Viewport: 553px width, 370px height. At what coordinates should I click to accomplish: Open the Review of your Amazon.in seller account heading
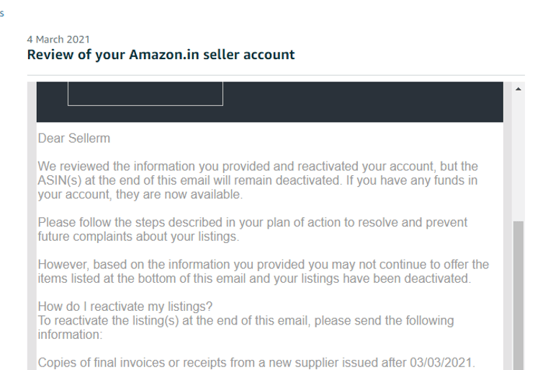tap(161, 55)
